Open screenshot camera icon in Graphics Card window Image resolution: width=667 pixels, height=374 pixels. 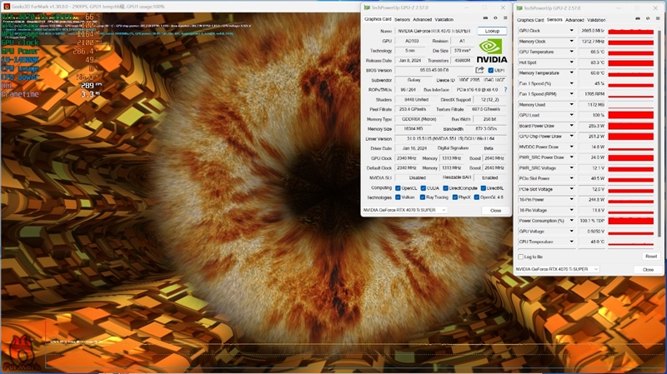[x=485, y=18]
